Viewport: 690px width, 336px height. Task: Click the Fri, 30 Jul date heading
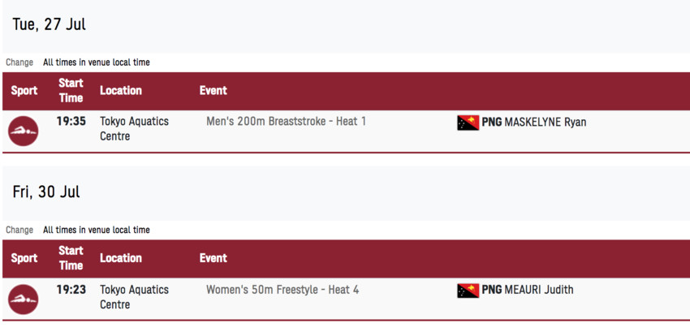46,192
